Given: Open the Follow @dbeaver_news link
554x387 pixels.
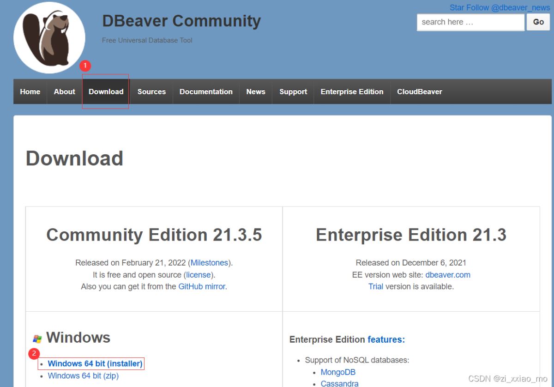Looking at the screenshot, I should click(508, 8).
